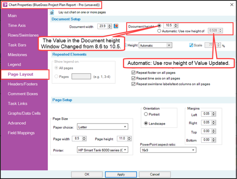Toggle Repeat swimlane labels/text columns checkbox

click(133, 84)
